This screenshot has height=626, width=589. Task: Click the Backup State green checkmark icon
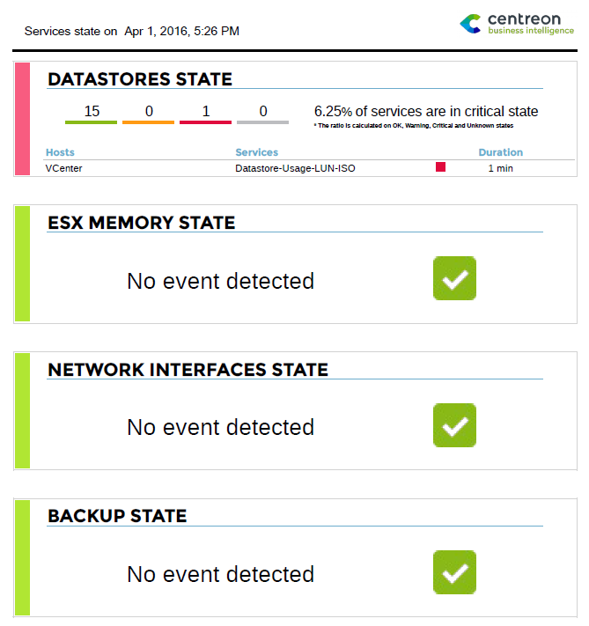(x=454, y=572)
